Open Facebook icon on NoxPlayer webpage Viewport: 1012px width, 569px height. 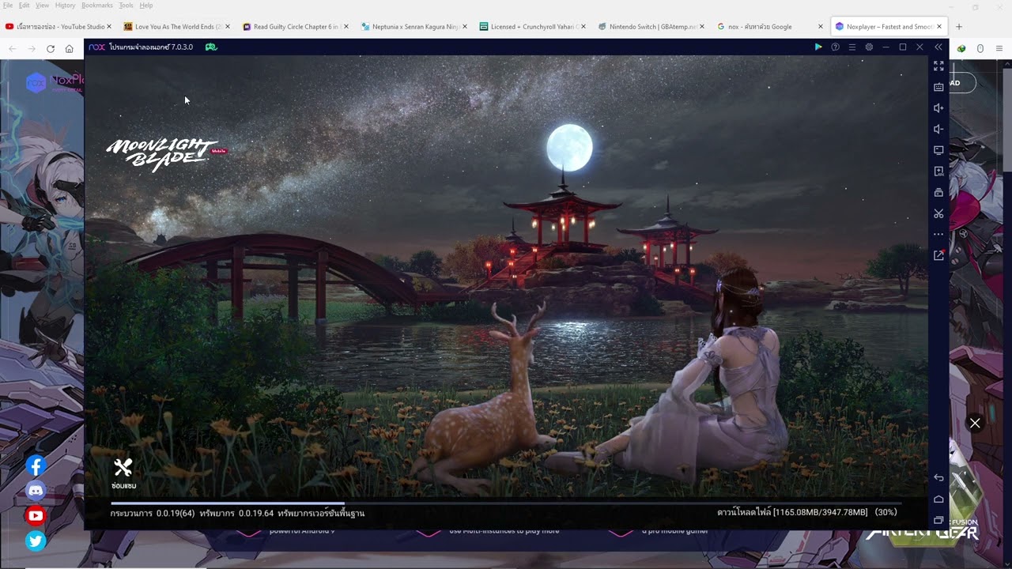tap(36, 465)
